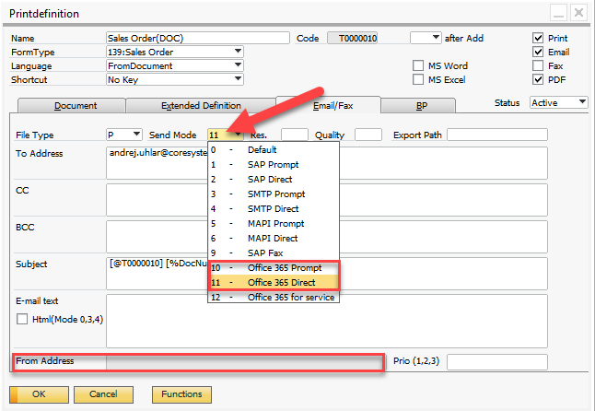Screen dimensions: 595x411
Task: Enable the MS Word checkbox
Action: (418, 65)
